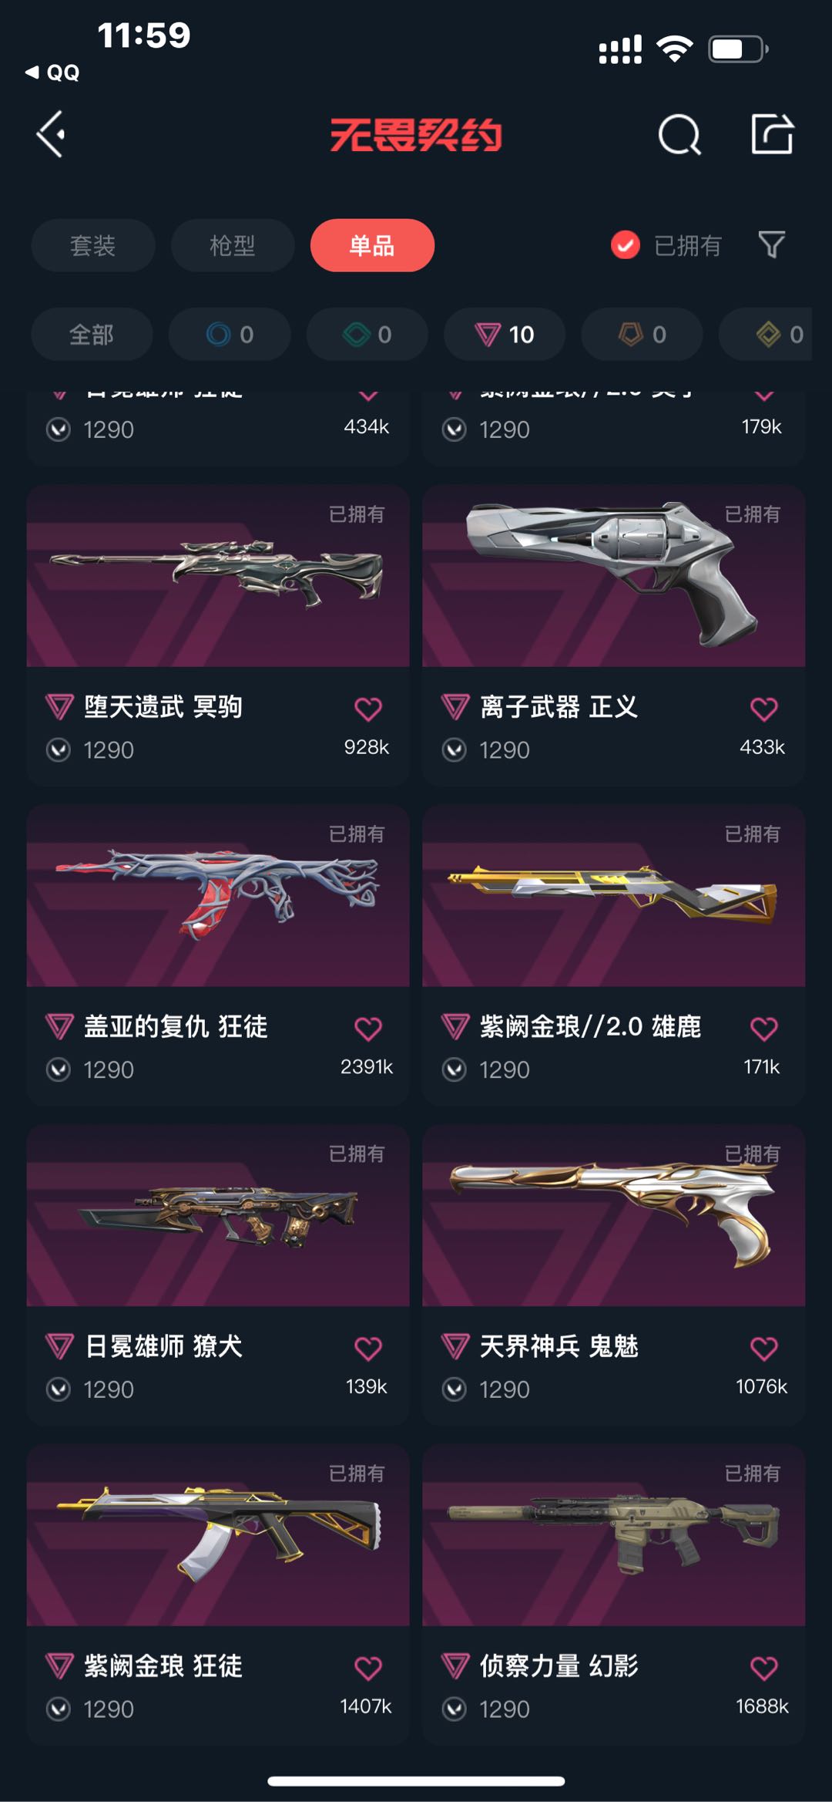The width and height of the screenshot is (832, 1802).
Task: Open the 紫阙金琅//2.0 雄鹿 skin thumbnail
Action: (x=613, y=896)
